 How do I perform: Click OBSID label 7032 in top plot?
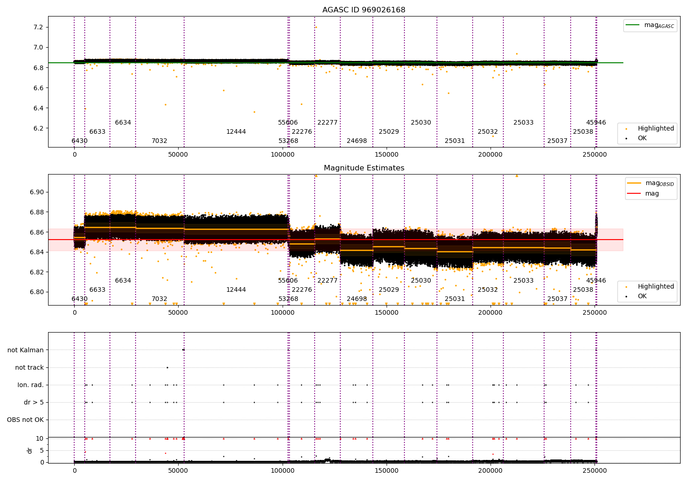[159, 141]
